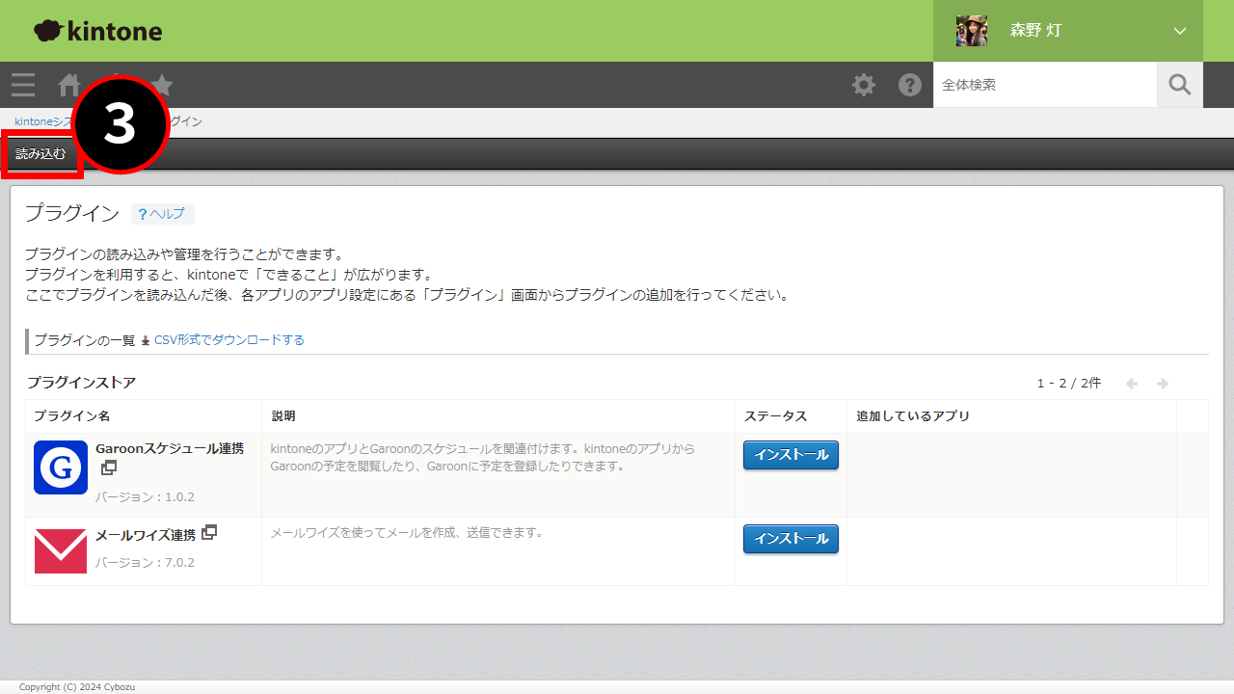
Task: Click the CSV download arrow icon
Action: pyautogui.click(x=146, y=340)
